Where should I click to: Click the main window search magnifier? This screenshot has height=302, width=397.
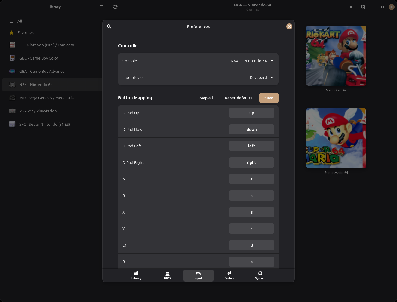[x=363, y=7]
